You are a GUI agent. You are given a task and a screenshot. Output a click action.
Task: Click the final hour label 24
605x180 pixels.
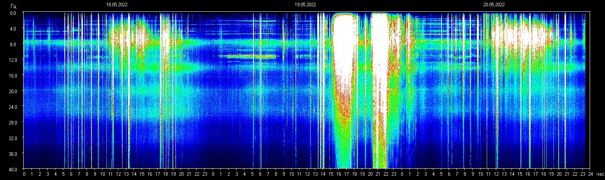click(590, 174)
